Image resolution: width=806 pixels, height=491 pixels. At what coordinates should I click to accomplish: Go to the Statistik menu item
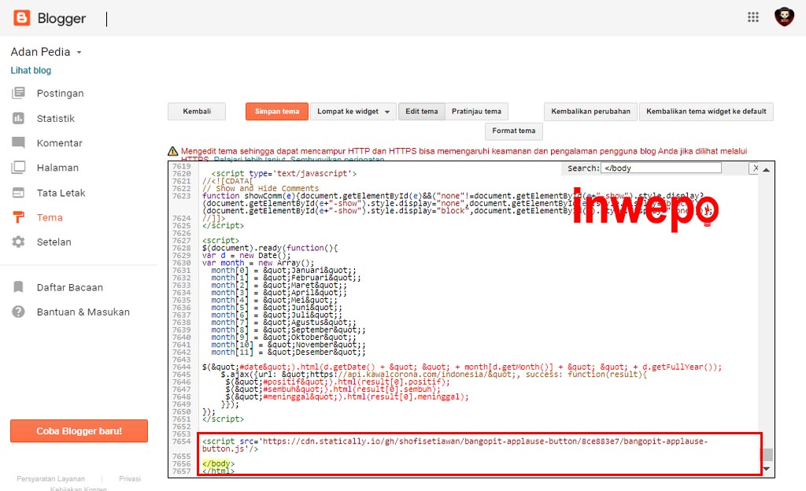point(56,119)
